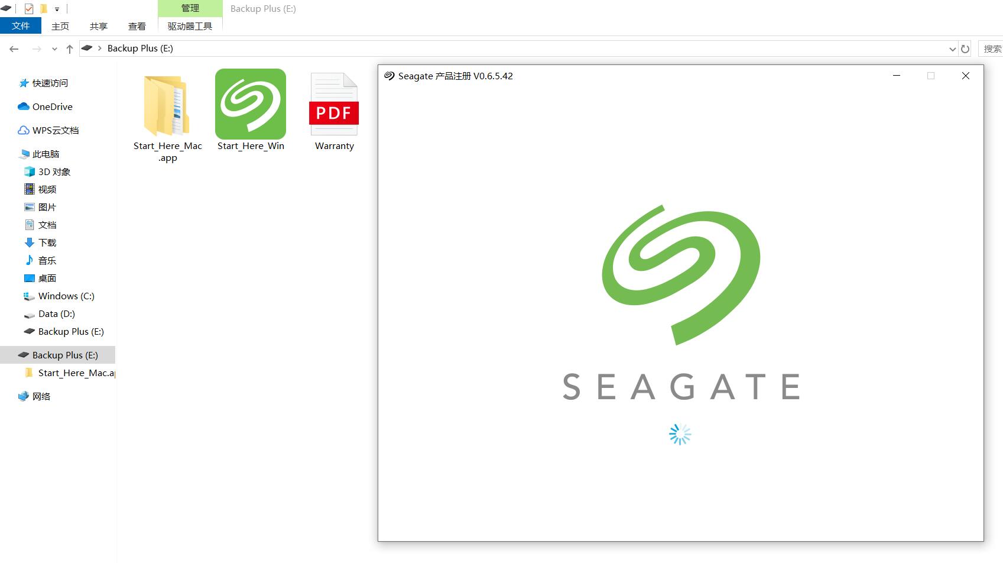
Task: Click the Properties checkmark icon in quick access toolbar
Action: 29,9
